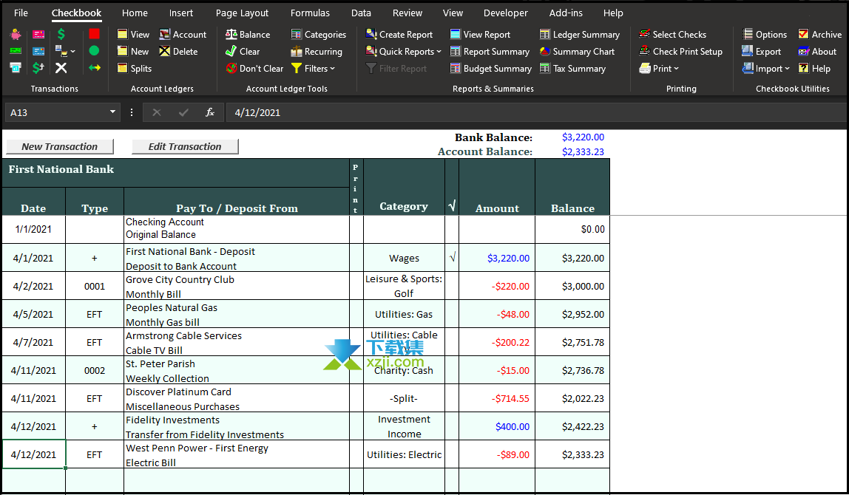Viewport: 849px width, 495px height.
Task: Select the Grove City Country Club cell
Action: click(x=237, y=286)
